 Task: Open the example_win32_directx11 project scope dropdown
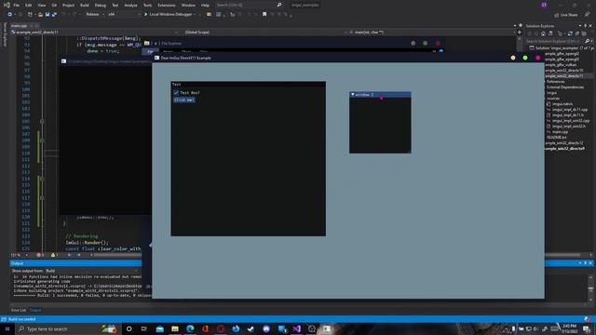pos(95,33)
